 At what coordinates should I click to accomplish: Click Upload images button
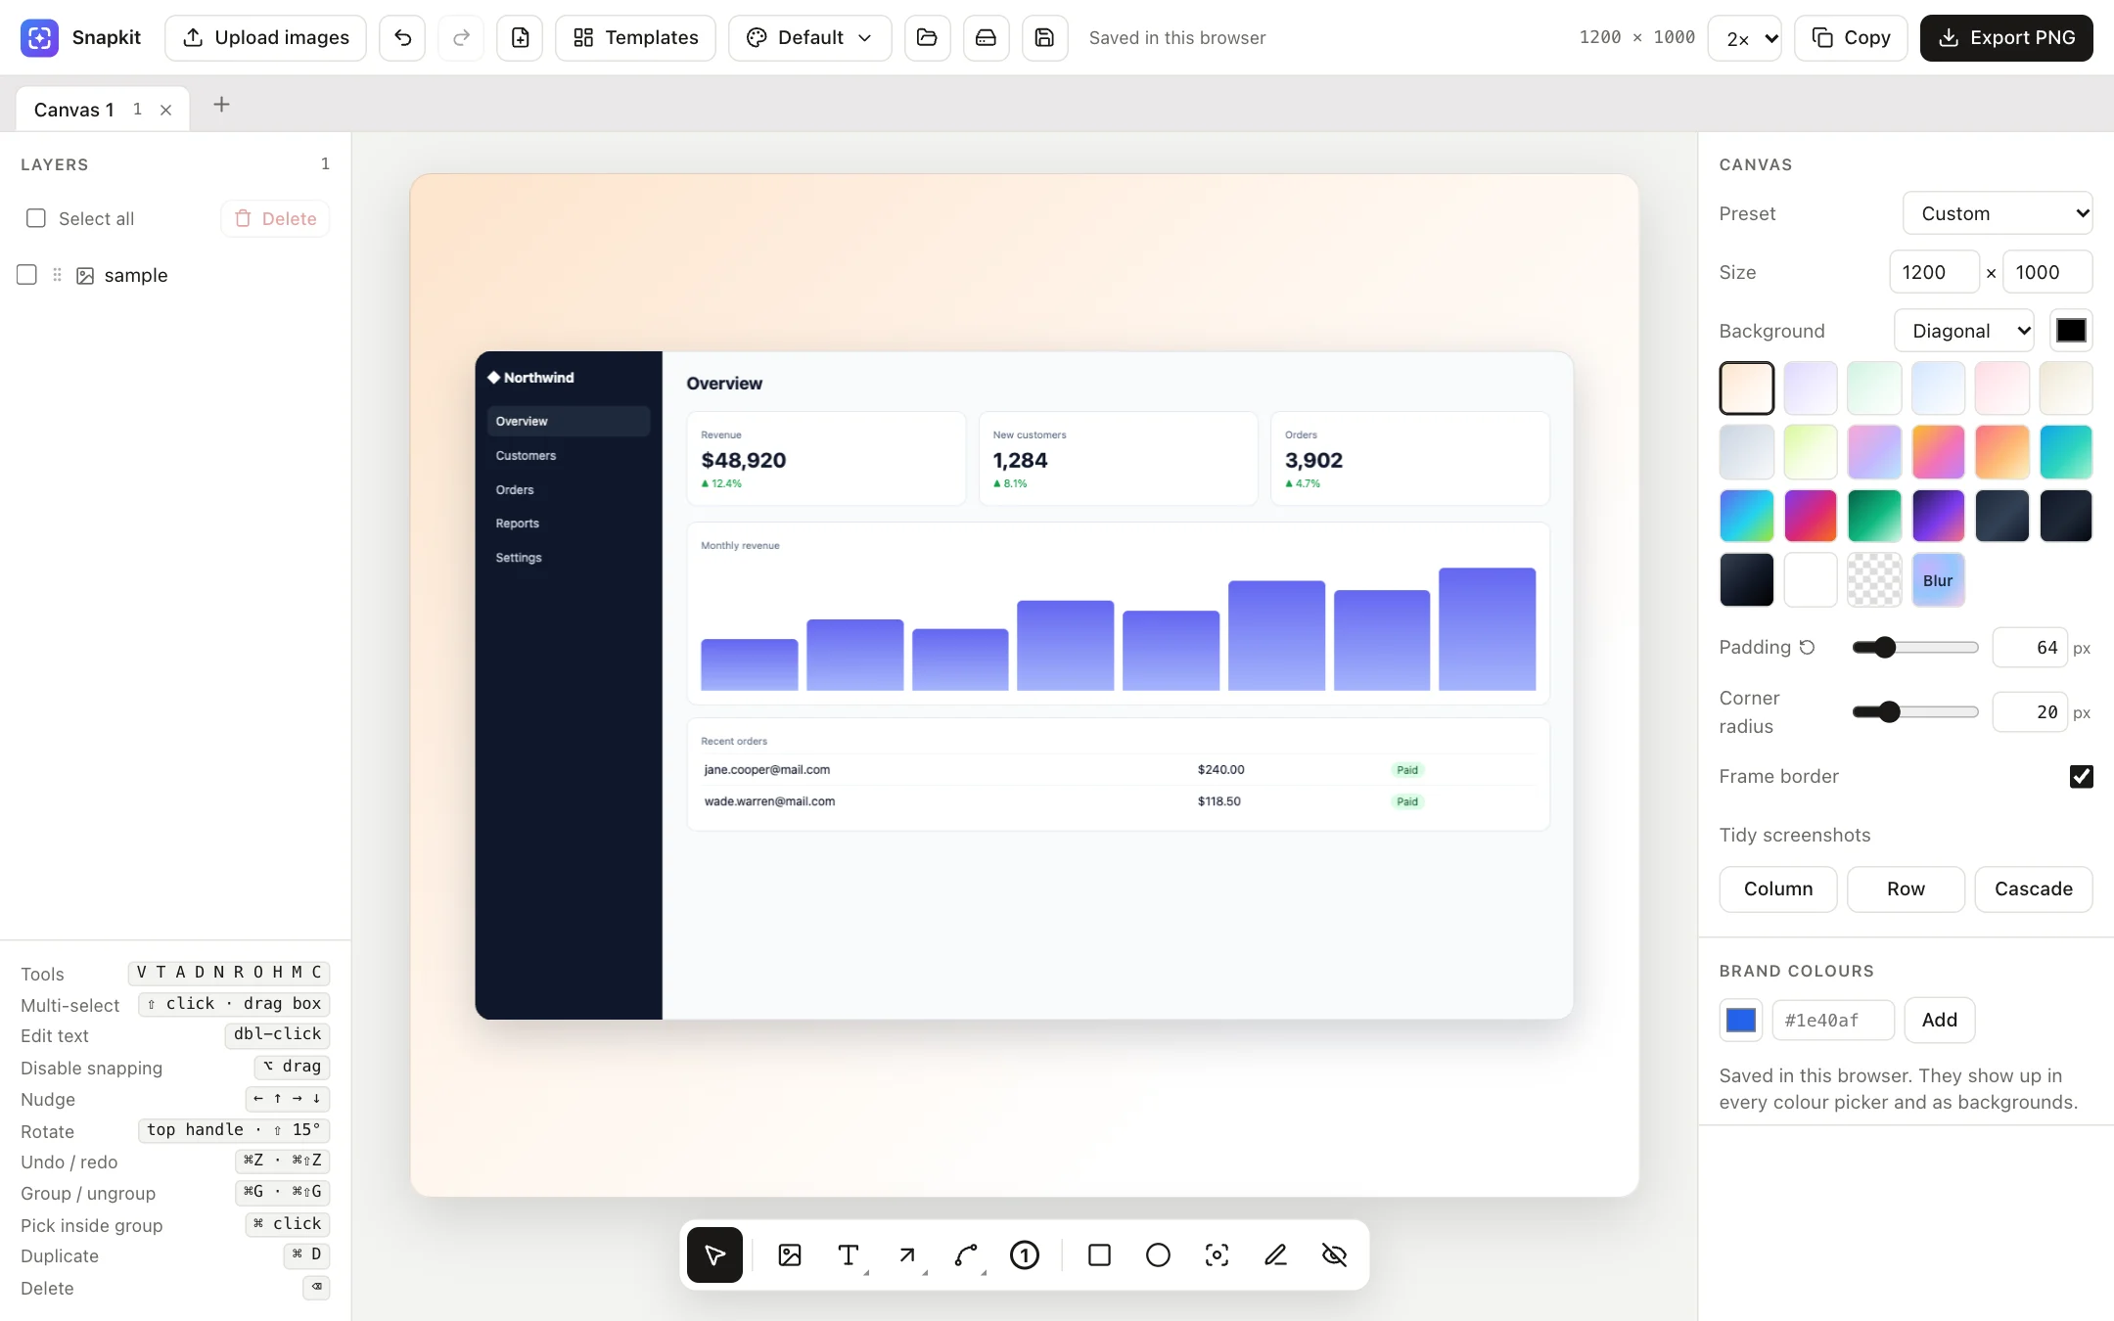(265, 37)
